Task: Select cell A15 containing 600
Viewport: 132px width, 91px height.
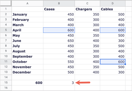Action: point(27,83)
